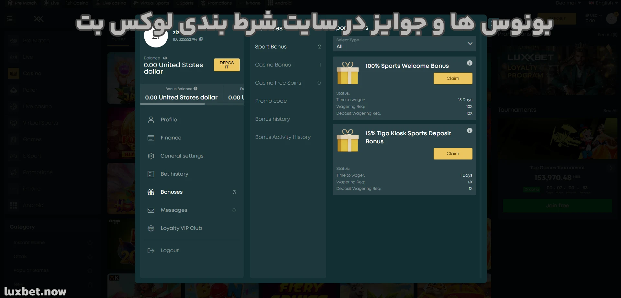This screenshot has width=621, height=298.
Task: Open the English language selector
Action: click(603, 3)
